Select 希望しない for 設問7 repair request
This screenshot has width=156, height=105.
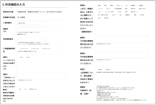tap(109, 69)
